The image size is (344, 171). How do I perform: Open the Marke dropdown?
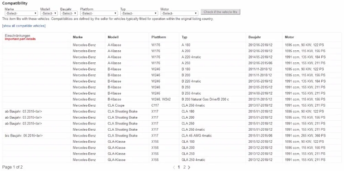coord(21,13)
